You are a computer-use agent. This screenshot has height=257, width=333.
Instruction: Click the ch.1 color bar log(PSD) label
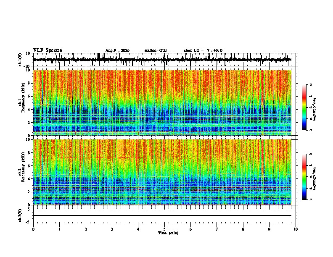314,109
